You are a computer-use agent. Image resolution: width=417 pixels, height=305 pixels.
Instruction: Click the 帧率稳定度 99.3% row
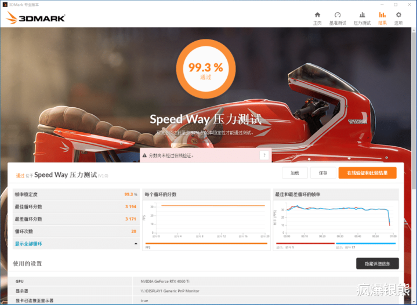point(76,194)
